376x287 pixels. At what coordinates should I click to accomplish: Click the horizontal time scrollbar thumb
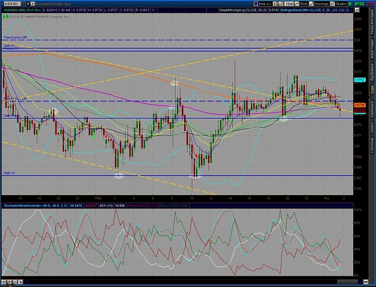point(348,282)
